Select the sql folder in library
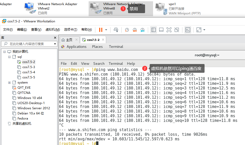The image size is (245, 145). click(x=20, y=57)
